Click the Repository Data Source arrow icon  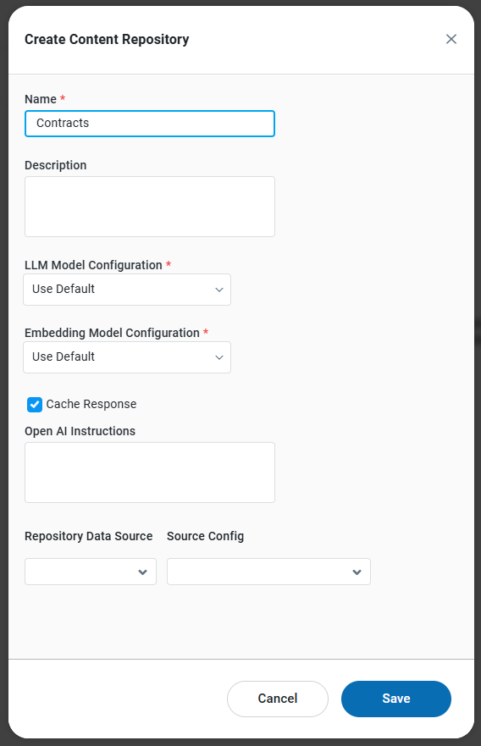(x=142, y=572)
